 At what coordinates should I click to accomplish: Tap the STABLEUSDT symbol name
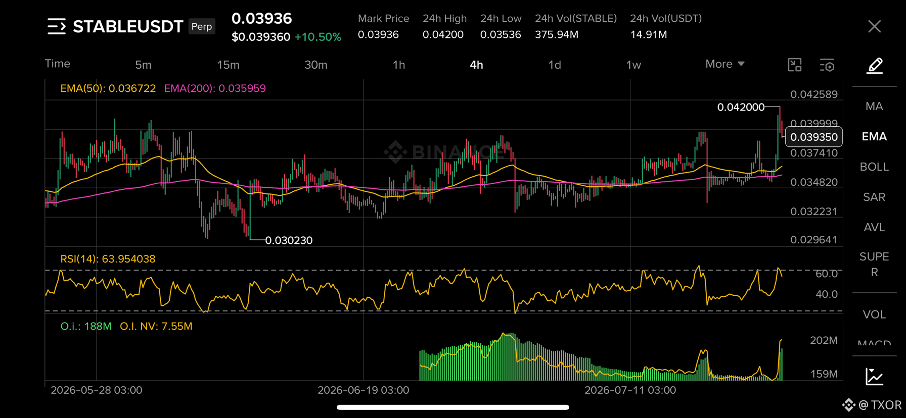click(x=128, y=26)
